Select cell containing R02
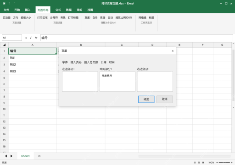The image size is (235, 165). click(x=33, y=65)
